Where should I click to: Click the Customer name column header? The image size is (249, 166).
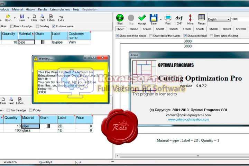(x=80, y=36)
